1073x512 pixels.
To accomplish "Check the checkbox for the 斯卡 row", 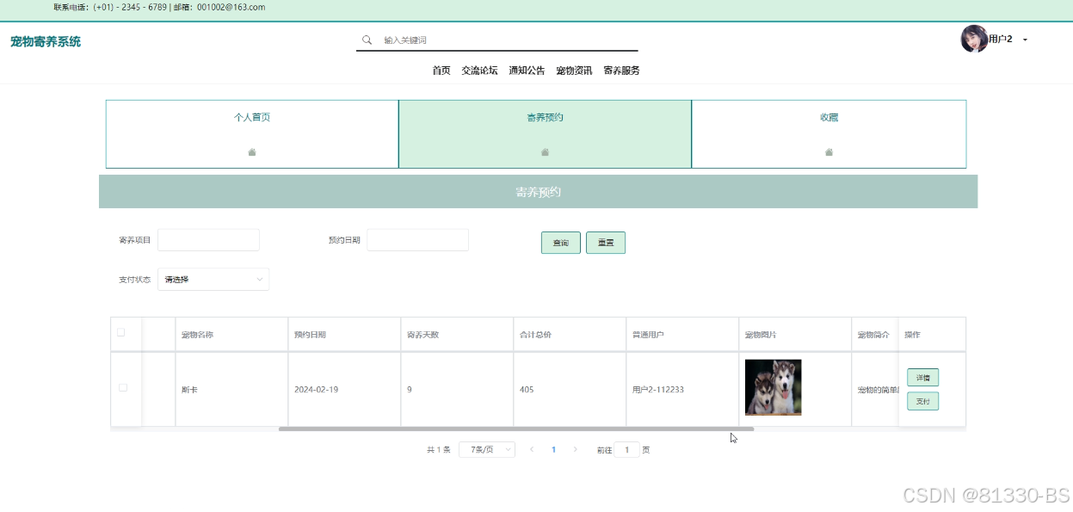I will click(122, 388).
